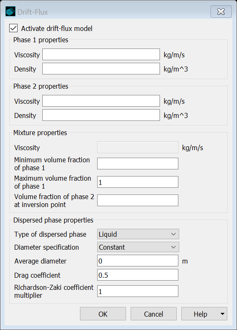Click Volume fraction at inversion point field
The height and width of the screenshot is (330, 237).
[x=138, y=200]
